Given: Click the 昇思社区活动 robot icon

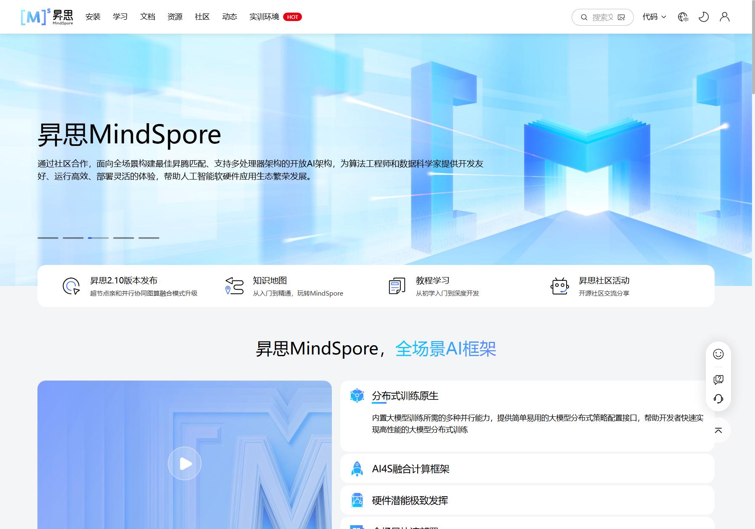Looking at the screenshot, I should [560, 286].
